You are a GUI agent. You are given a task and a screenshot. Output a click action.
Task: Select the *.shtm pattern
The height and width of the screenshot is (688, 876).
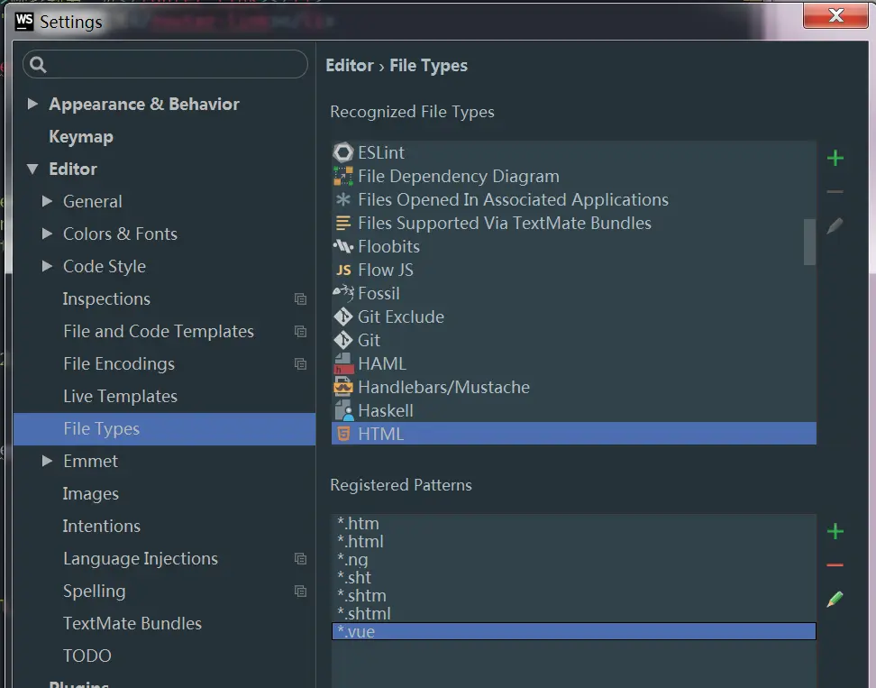click(574, 595)
